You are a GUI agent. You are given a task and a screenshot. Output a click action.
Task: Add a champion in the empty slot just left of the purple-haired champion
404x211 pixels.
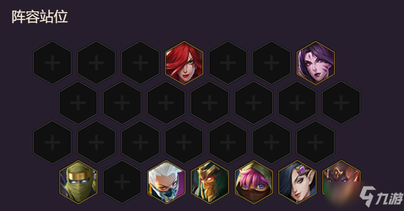(x=271, y=63)
